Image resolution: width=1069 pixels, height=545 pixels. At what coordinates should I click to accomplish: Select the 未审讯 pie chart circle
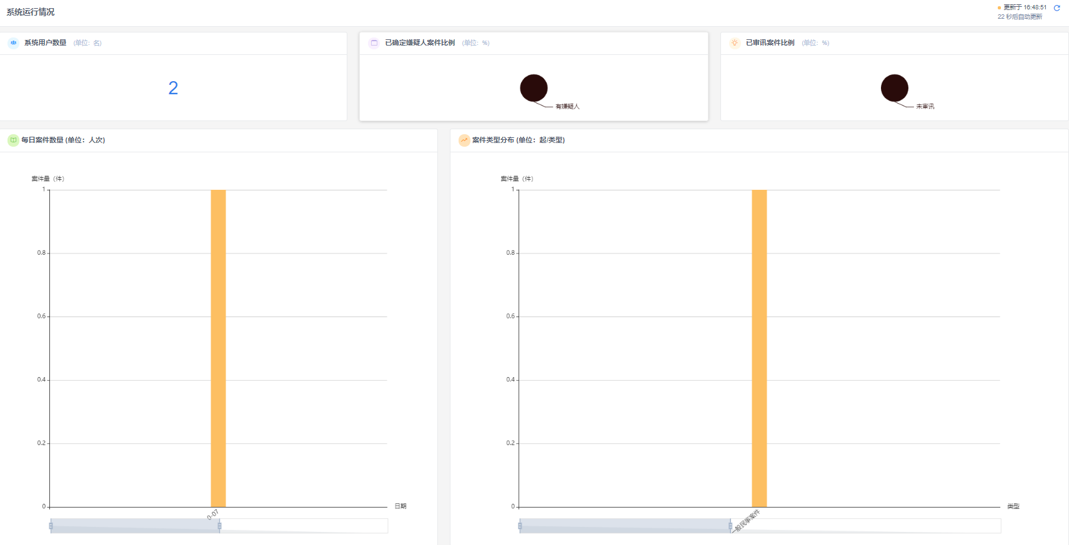[895, 88]
